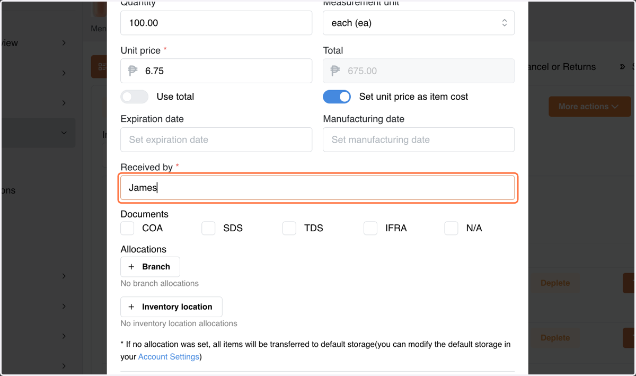
Task: Open the Account Settings link
Action: 169,357
